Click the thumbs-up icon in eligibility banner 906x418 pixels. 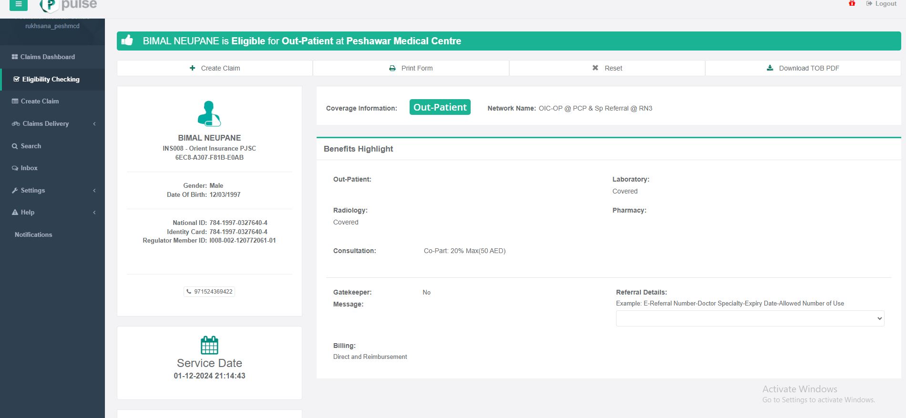point(127,41)
